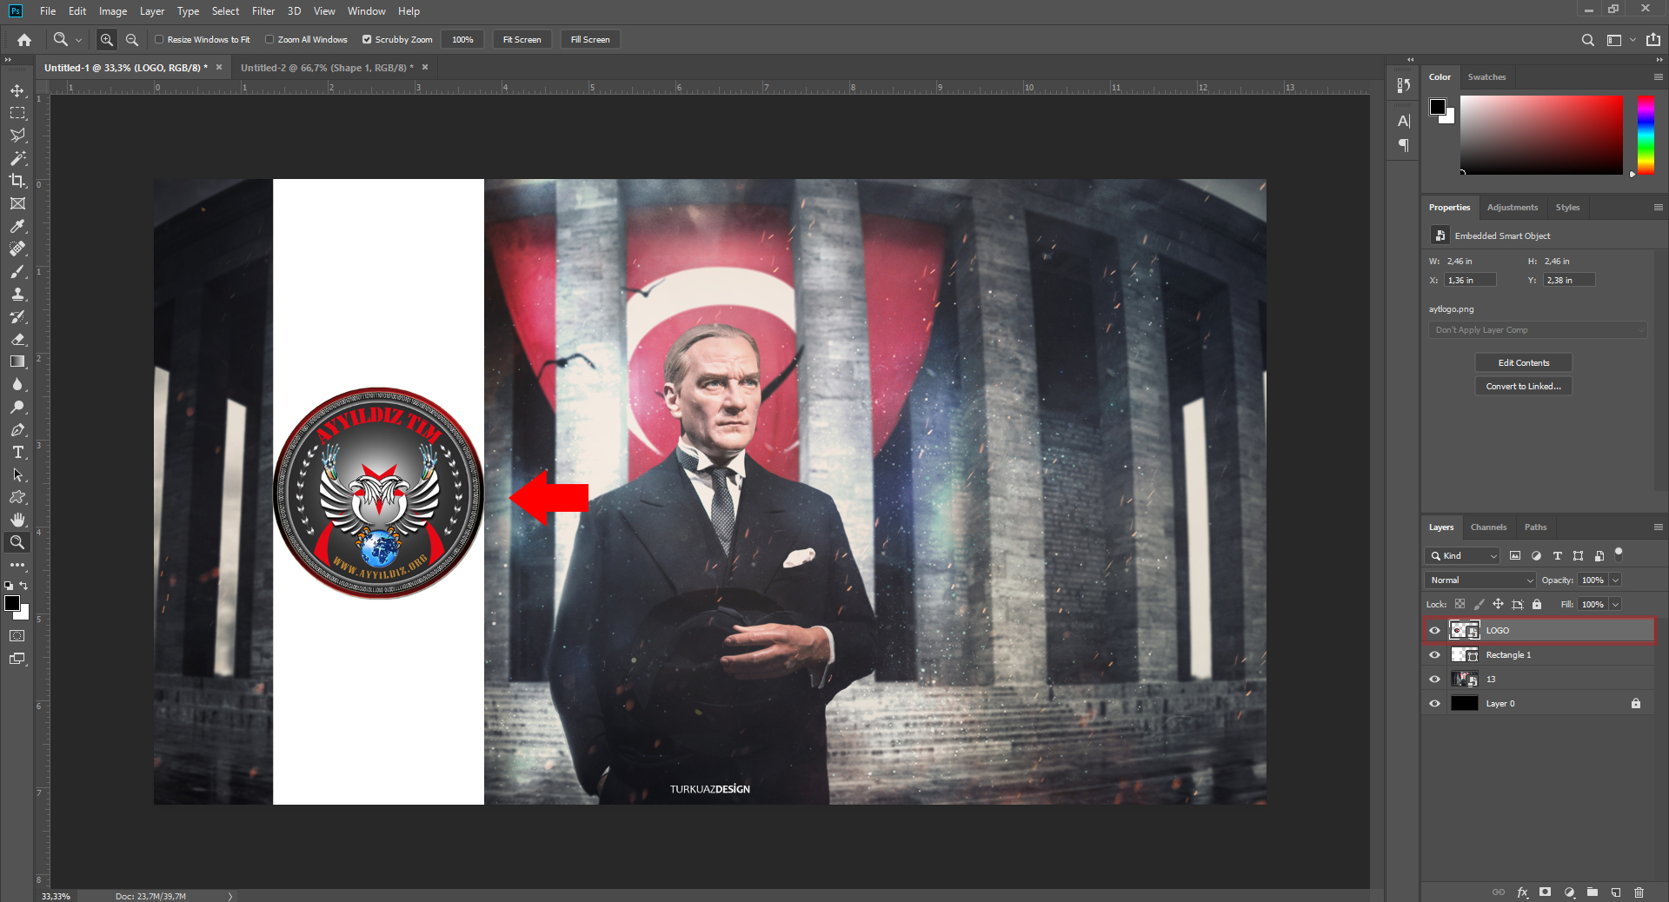Select the Hand tool
This screenshot has width=1669, height=902.
[x=17, y=520]
